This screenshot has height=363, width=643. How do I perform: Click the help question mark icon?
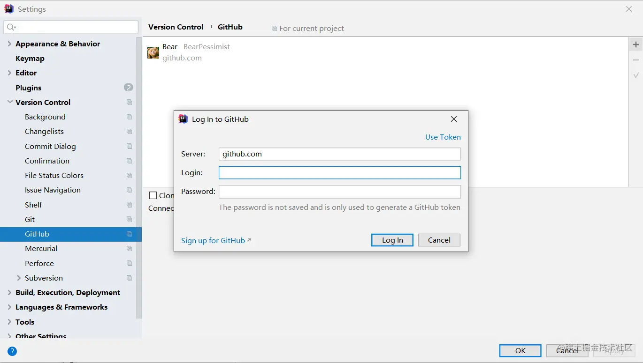point(12,351)
